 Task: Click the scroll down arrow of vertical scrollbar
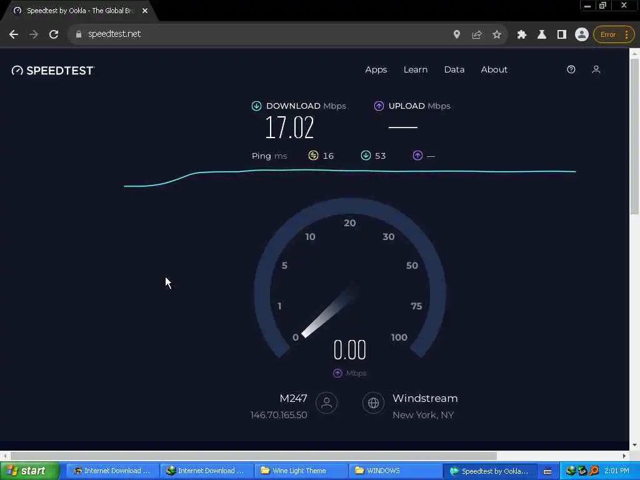point(634,445)
